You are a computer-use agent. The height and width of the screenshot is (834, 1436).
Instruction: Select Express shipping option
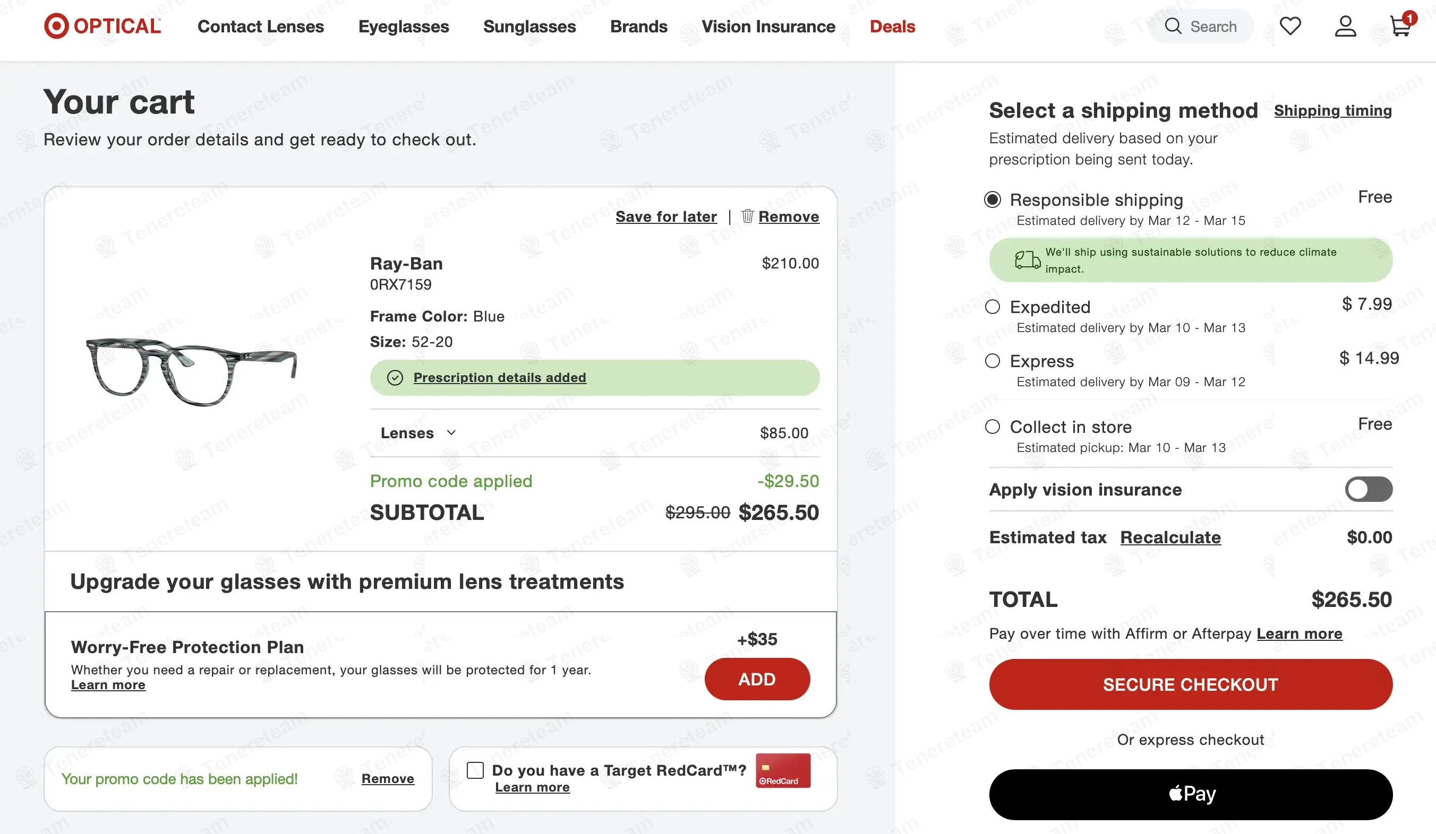(993, 361)
